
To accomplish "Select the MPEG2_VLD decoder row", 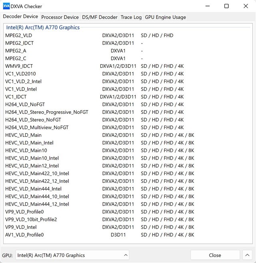I will pyautogui.click(x=128, y=36).
